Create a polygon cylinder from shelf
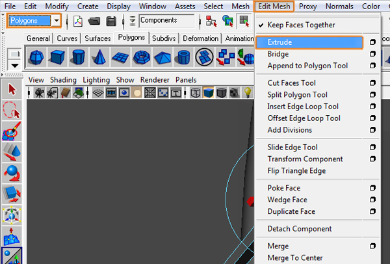 [x=79, y=57]
